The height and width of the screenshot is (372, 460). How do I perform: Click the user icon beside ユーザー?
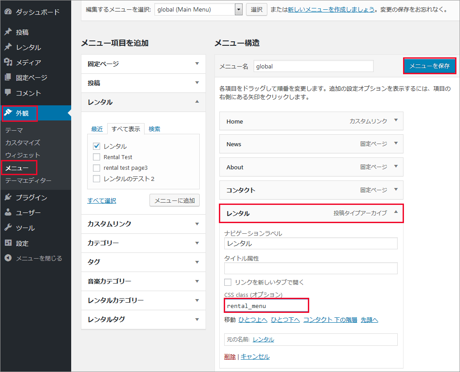(8, 212)
